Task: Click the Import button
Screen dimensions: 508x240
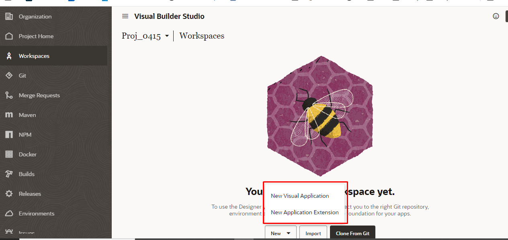Action: tap(313, 233)
